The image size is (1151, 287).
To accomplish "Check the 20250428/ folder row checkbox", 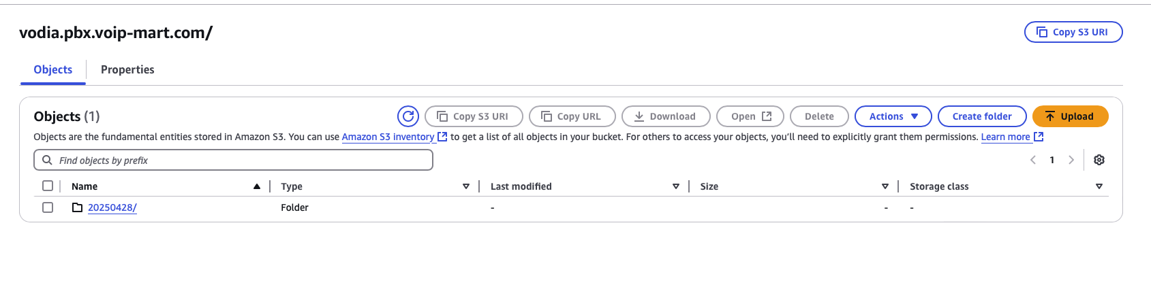I will [x=48, y=207].
